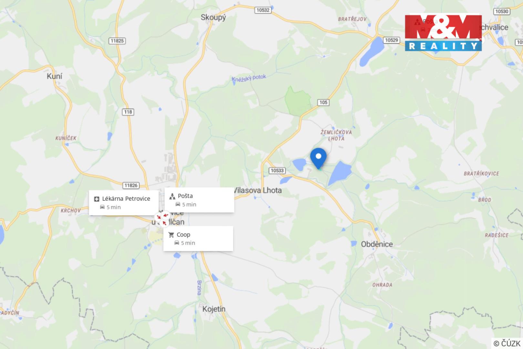
Task: Click the pharmacy cross icon beside Lékárna Petrovice
Action: (96, 199)
